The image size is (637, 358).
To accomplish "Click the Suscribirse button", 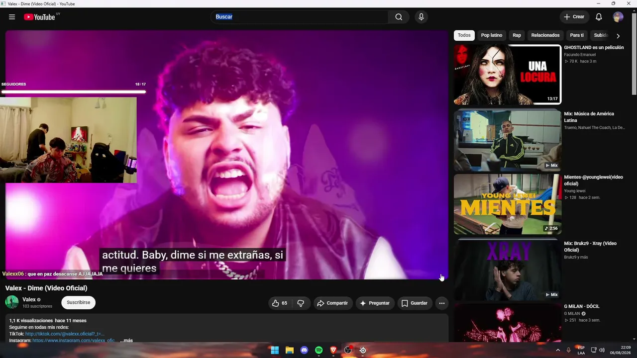I will coord(79,302).
